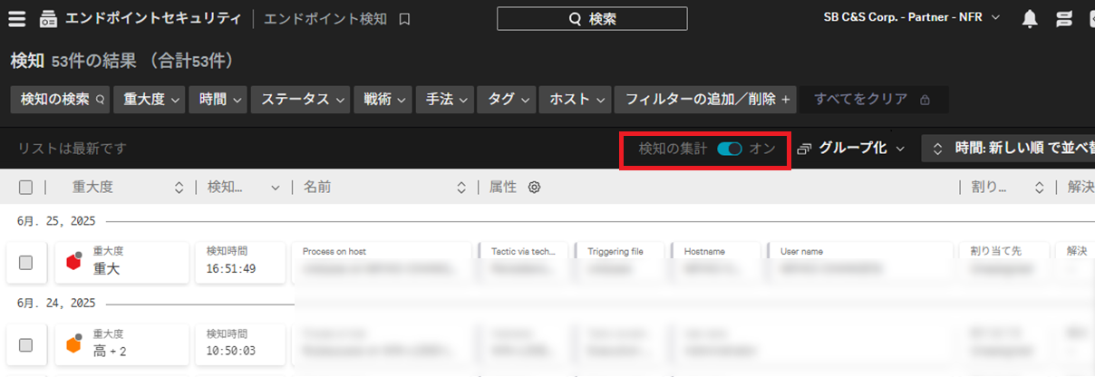
Task: Click the エンドポイント検知 breadcrumb
Action: 325,18
